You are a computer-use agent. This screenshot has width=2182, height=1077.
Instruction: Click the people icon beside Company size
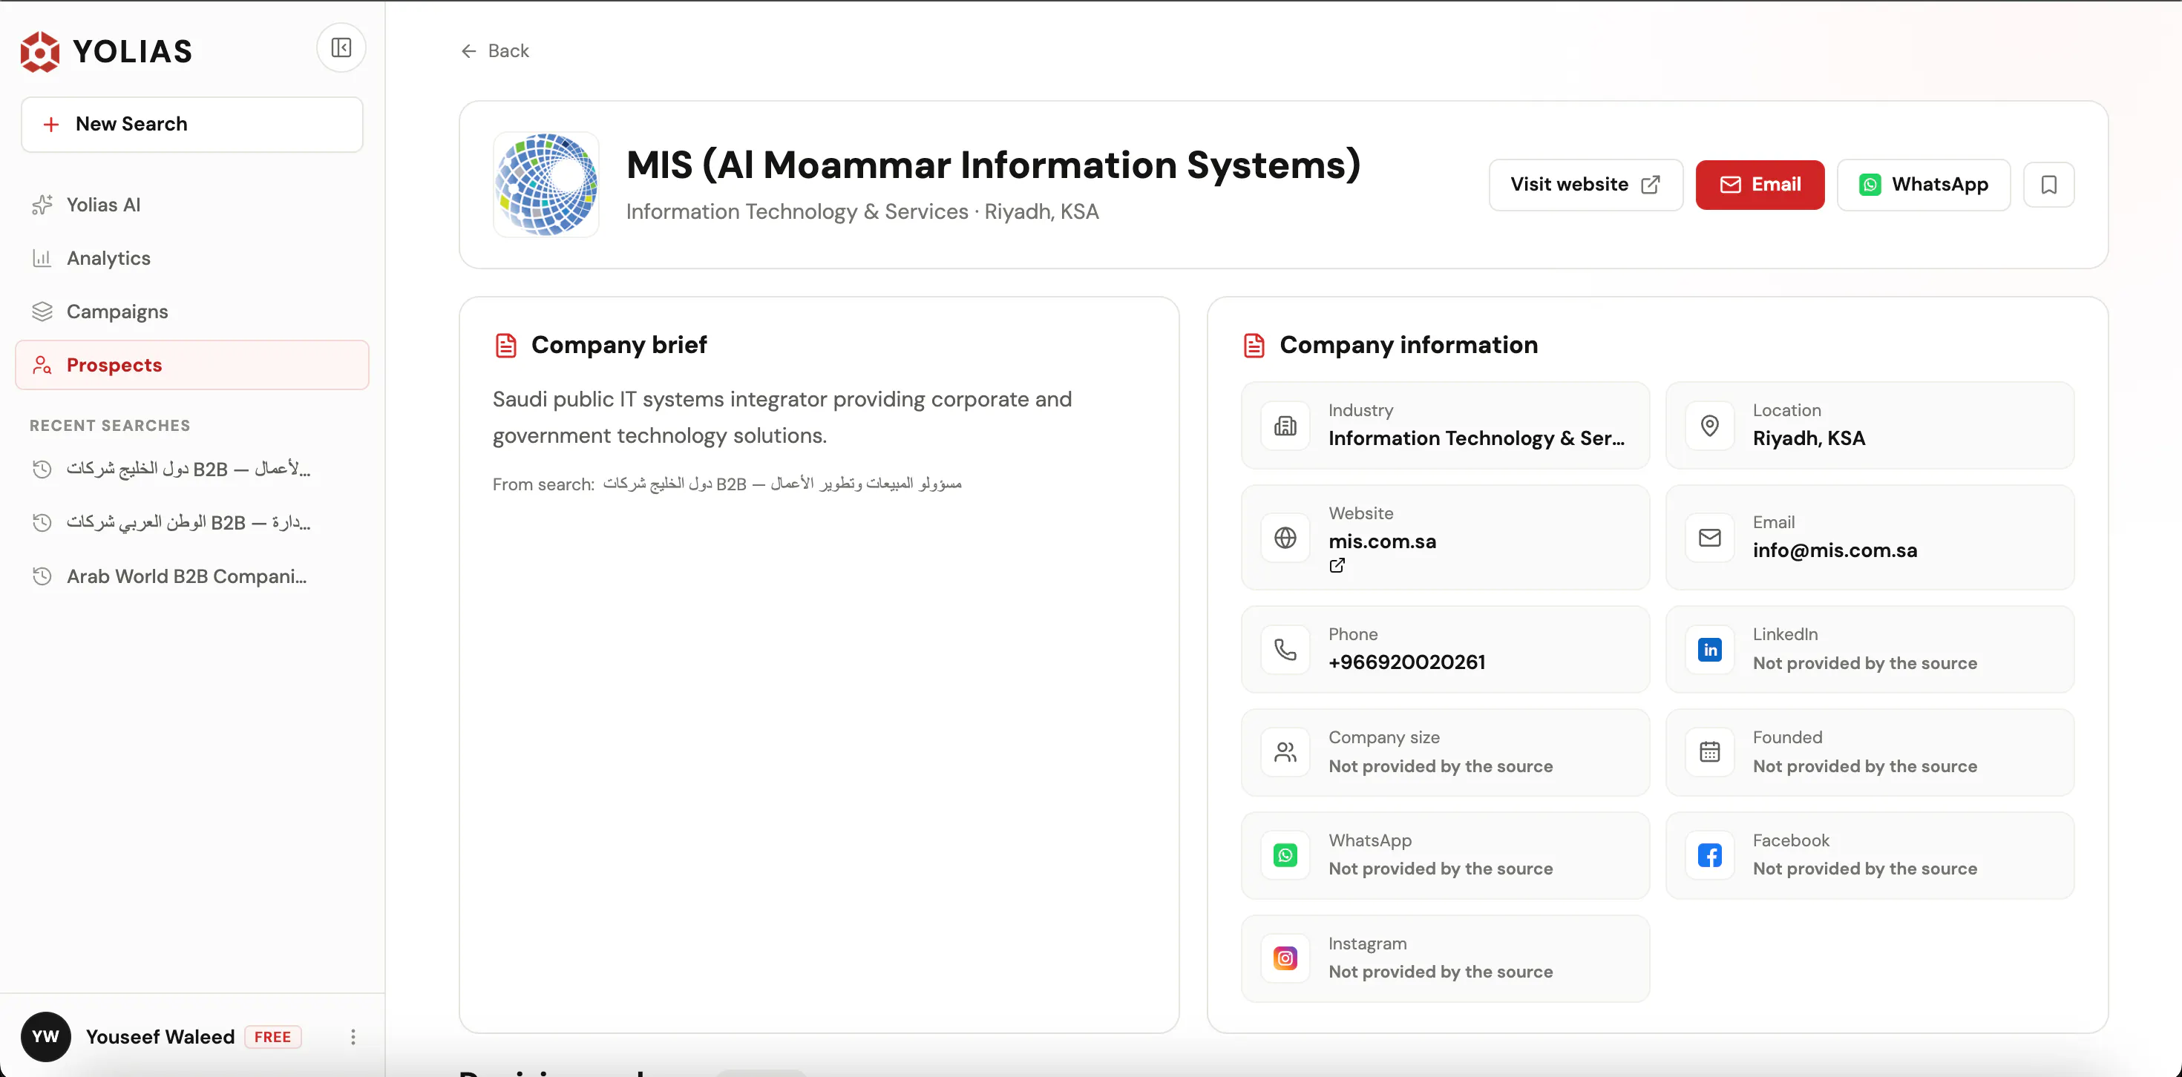point(1285,752)
